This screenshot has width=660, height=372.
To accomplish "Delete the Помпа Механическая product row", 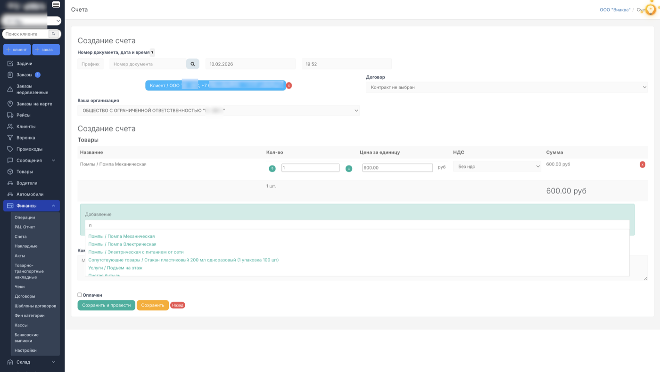I will 642,165.
